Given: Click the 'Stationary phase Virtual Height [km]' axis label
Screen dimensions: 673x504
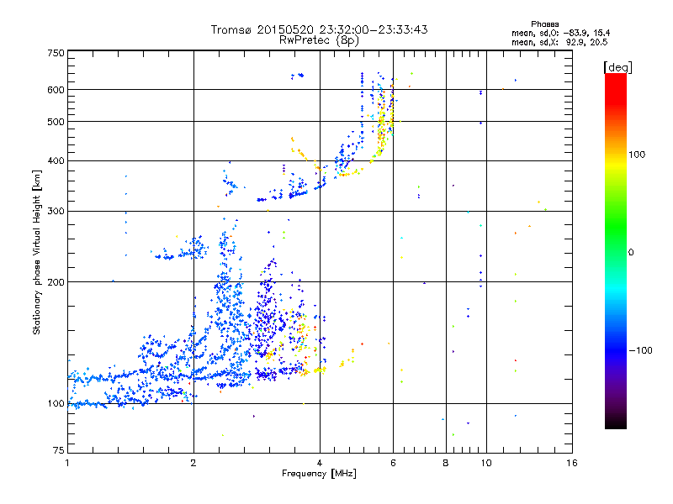Looking at the screenshot, I should point(37,253).
